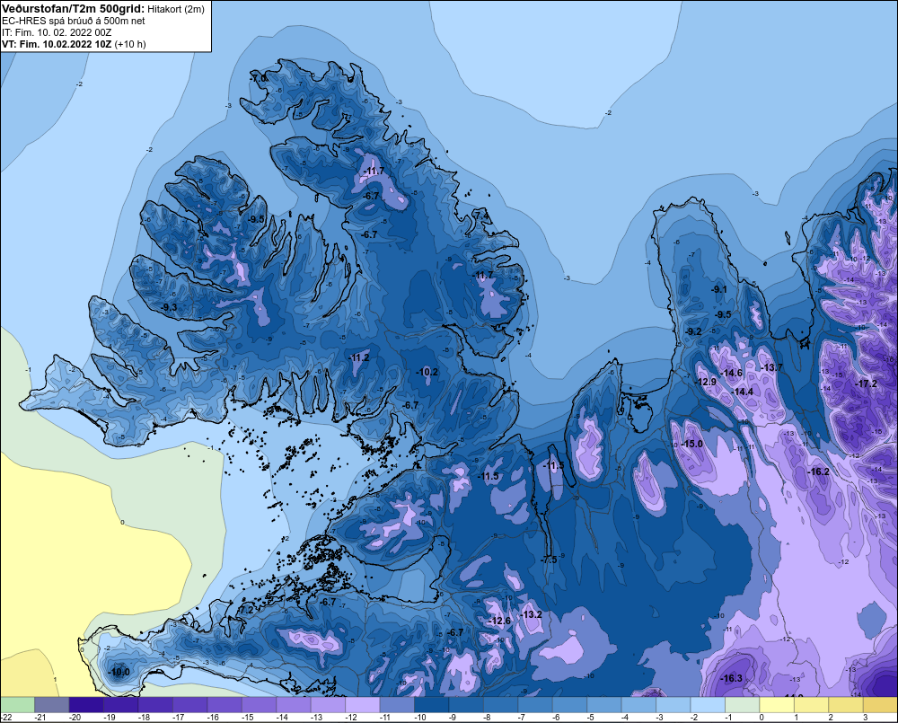Click the -7.2 temperature label
This screenshot has height=723, width=898.
point(246,611)
